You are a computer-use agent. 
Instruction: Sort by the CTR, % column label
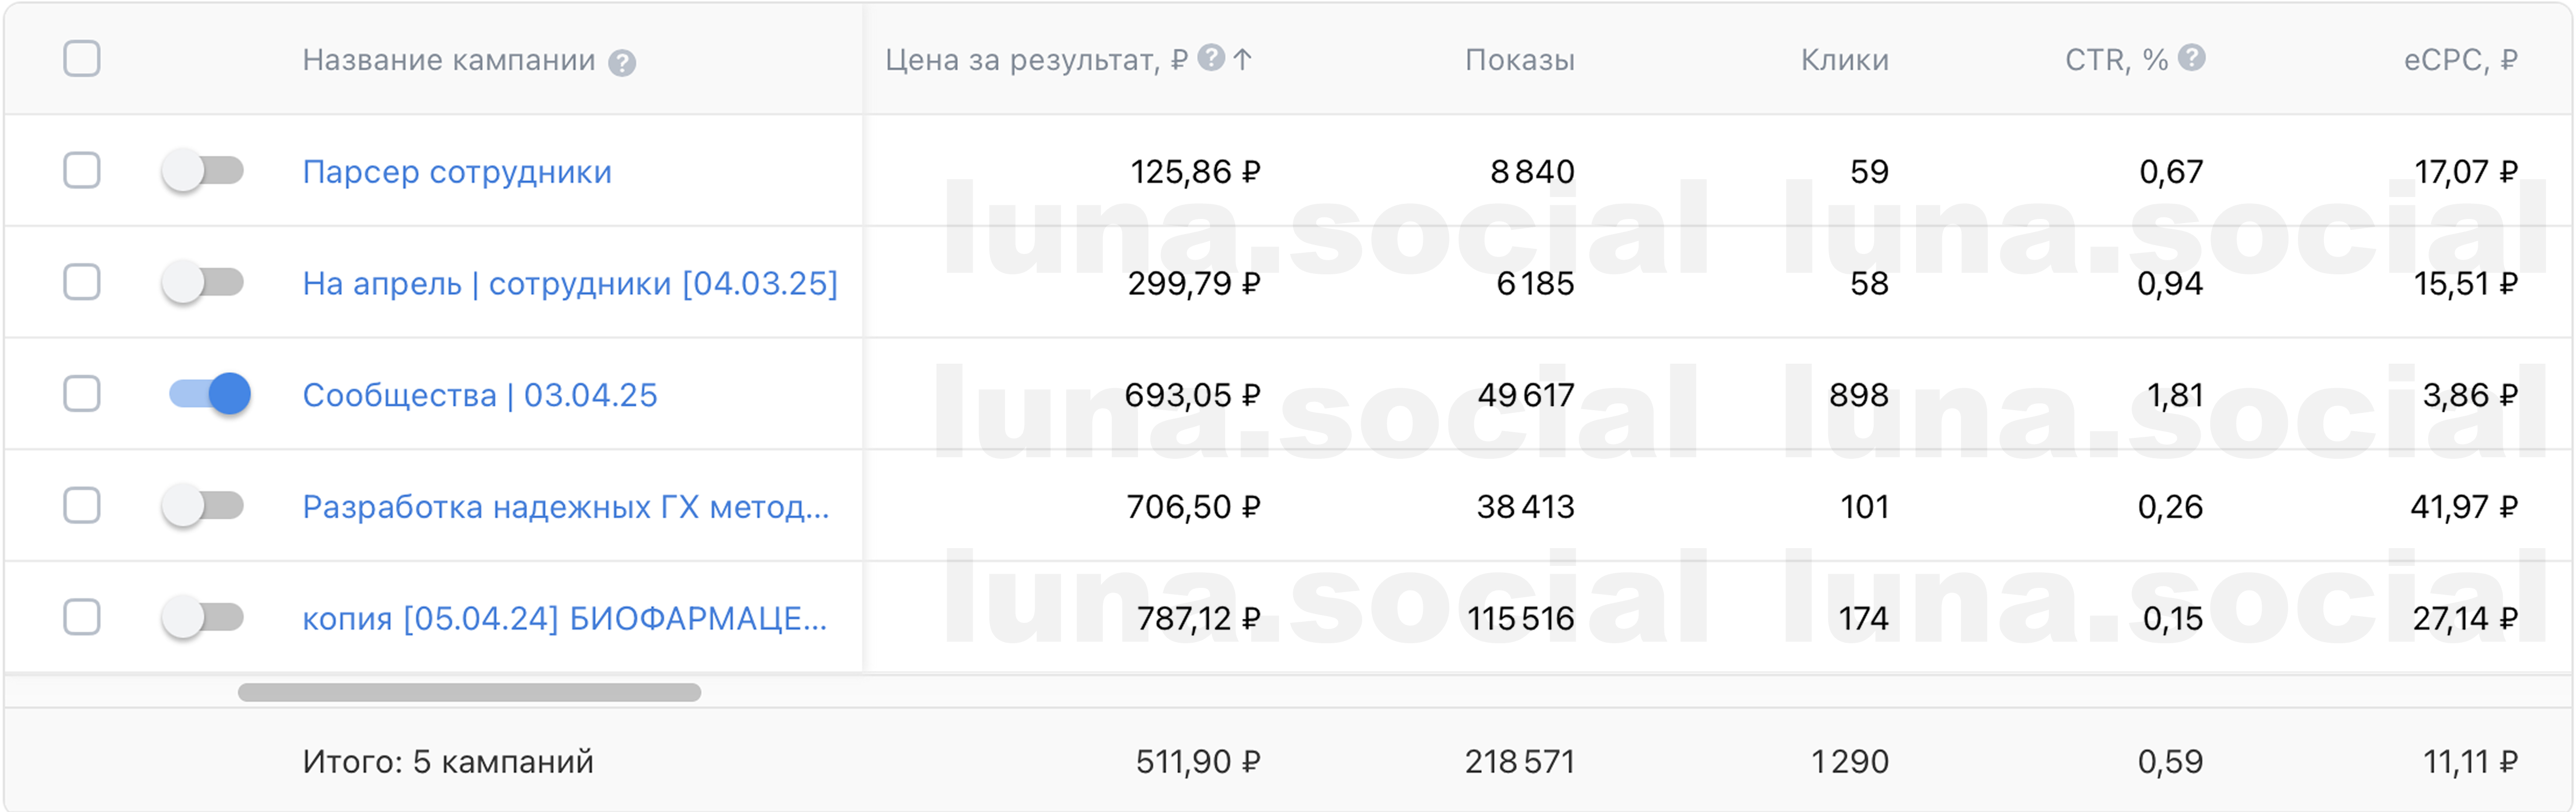pos(2116,60)
